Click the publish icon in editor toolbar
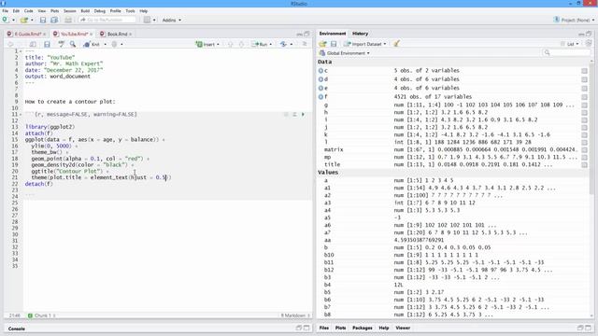The height and width of the screenshot is (336, 598). 283,44
